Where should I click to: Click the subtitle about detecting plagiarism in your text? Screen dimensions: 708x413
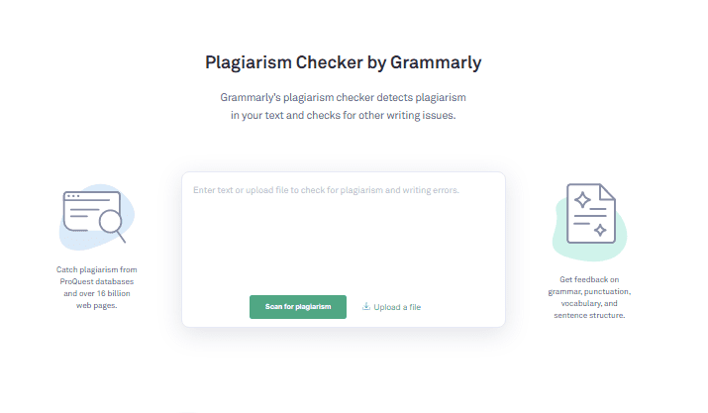344,106
